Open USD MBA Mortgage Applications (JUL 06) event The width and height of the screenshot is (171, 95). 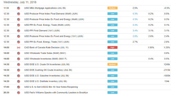[x=45, y=8]
